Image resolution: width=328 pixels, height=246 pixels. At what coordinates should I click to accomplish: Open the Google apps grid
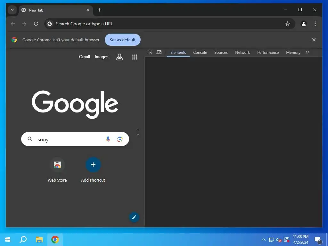(x=135, y=57)
